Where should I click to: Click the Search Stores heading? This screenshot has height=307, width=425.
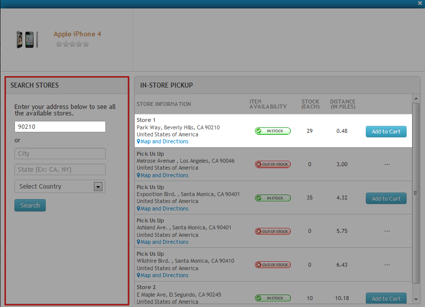click(34, 86)
